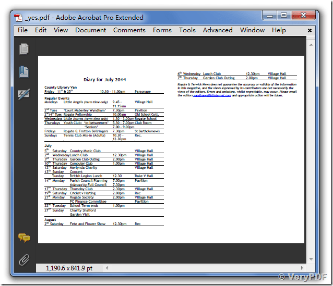Screen dimensions: 333x286
Task: Close the Acrobat window
Action: [303, 16]
